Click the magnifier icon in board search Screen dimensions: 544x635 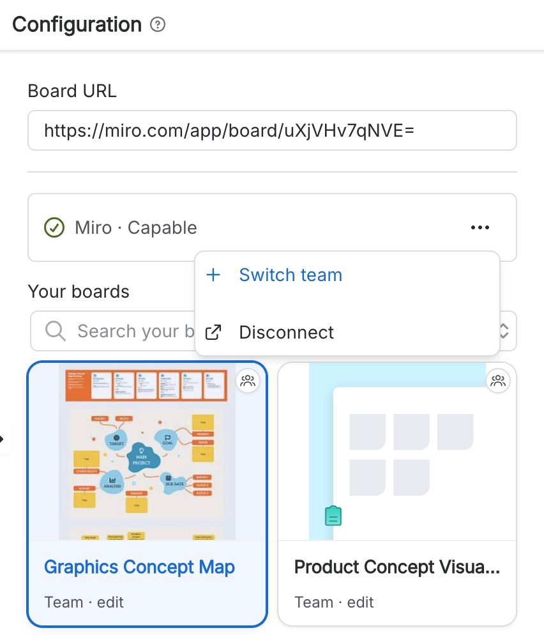56,332
